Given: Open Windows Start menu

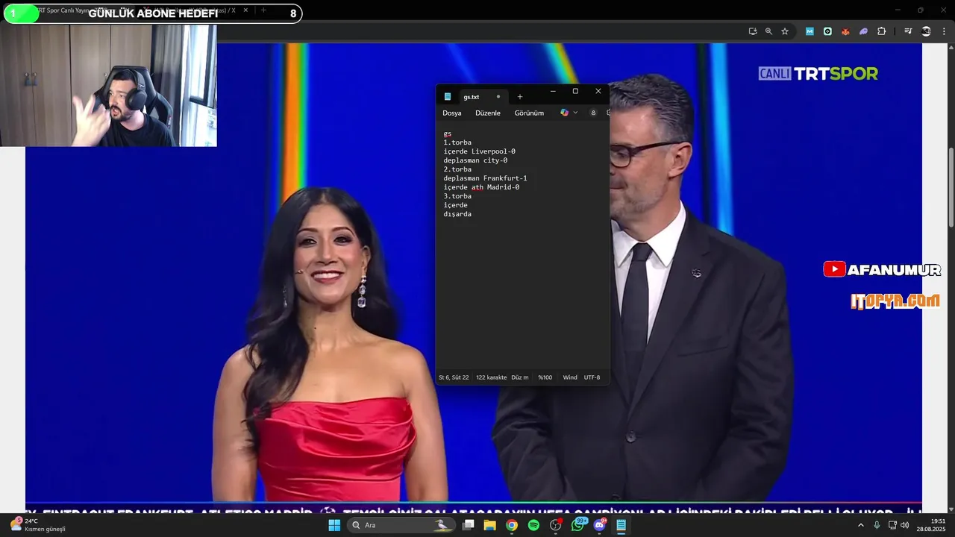Looking at the screenshot, I should [334, 525].
